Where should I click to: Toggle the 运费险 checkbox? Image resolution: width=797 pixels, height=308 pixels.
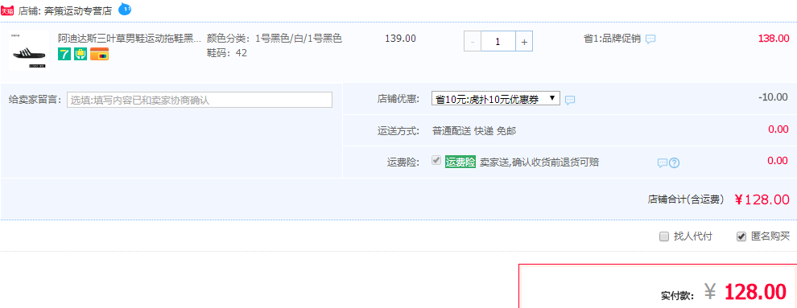[436, 160]
